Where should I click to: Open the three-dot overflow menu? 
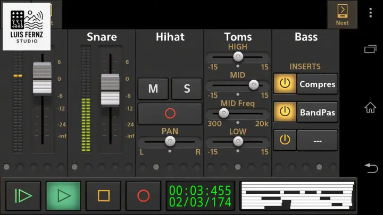[x=371, y=13]
